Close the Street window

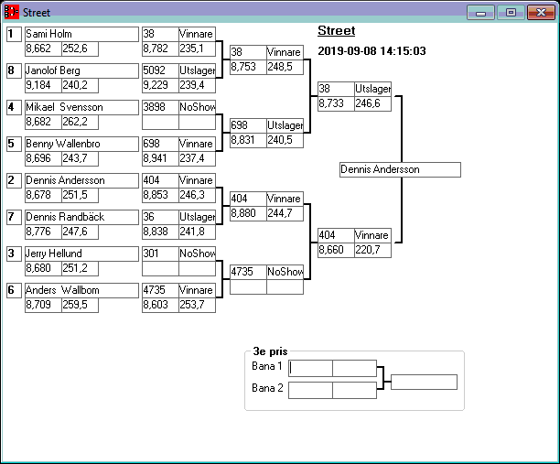541,13
